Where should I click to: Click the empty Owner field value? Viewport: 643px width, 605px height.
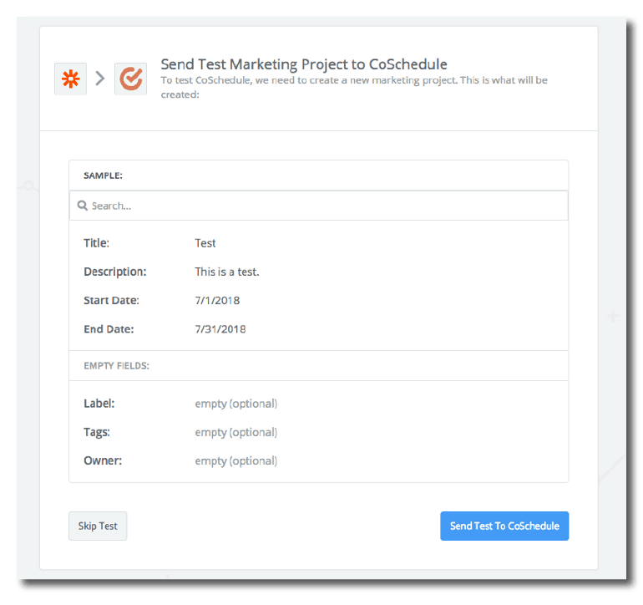pos(236,460)
